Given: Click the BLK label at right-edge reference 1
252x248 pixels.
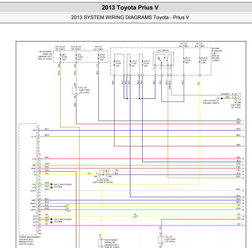Looking at the screenshot, I should point(238,119).
